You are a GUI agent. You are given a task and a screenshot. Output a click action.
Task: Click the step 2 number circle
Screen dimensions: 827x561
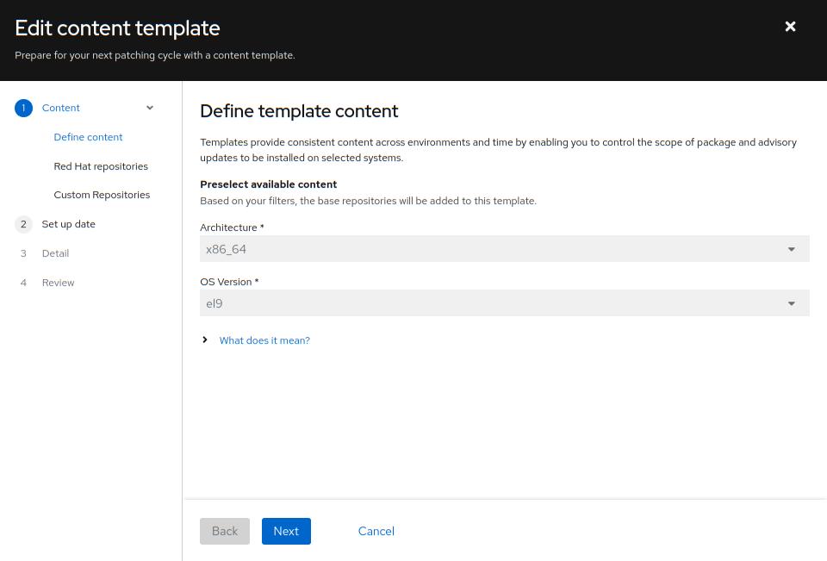click(x=23, y=224)
